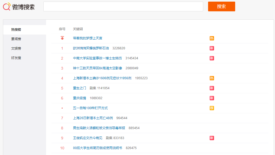This screenshot has width=275, height=155.
Task: Click the heat count 2080049
Action: click(x=132, y=68)
